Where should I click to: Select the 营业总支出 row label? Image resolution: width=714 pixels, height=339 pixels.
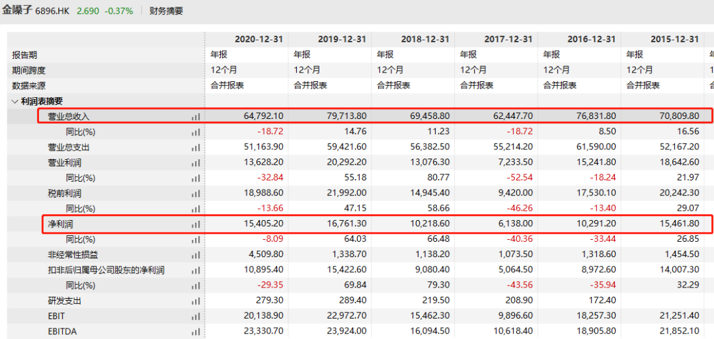point(69,147)
